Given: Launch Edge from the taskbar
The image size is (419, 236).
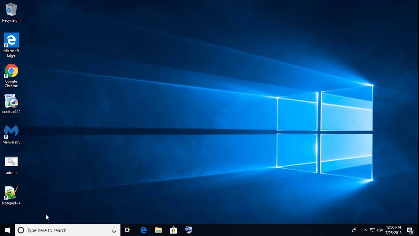Looking at the screenshot, I should pyautogui.click(x=143, y=230).
